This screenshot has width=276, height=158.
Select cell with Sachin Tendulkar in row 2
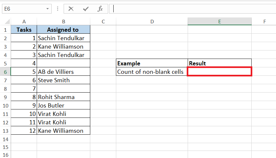[64, 38]
